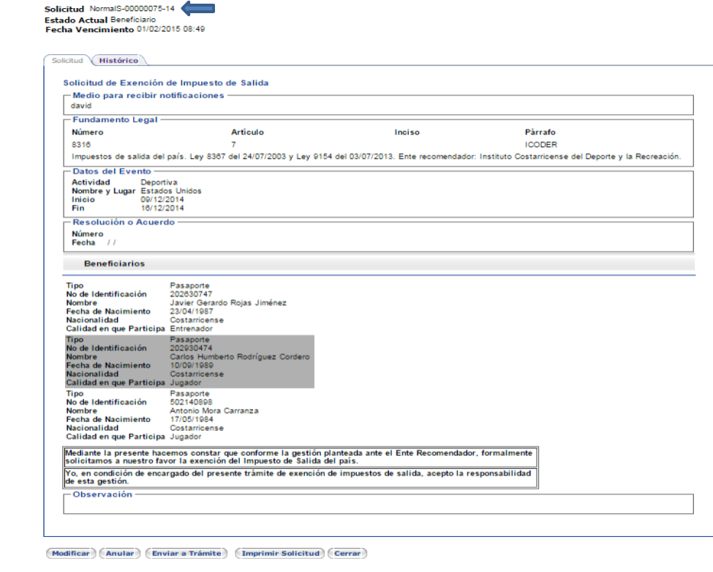The width and height of the screenshot is (713, 572).
Task: Select beneficiary Antonio Mora Carranza
Action: click(x=214, y=411)
